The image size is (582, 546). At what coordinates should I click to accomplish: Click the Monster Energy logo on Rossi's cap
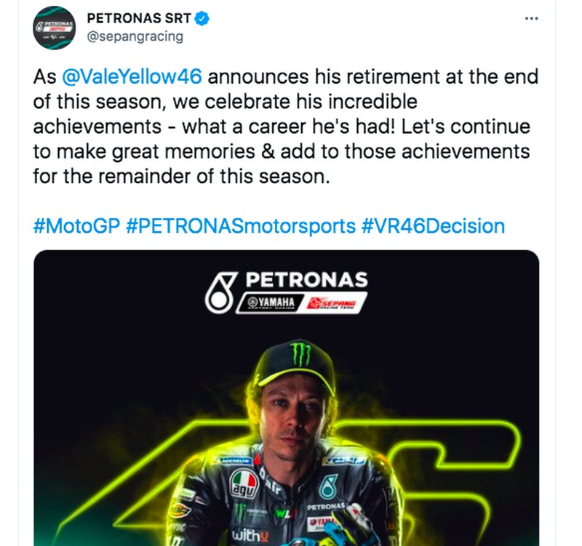[x=300, y=354]
